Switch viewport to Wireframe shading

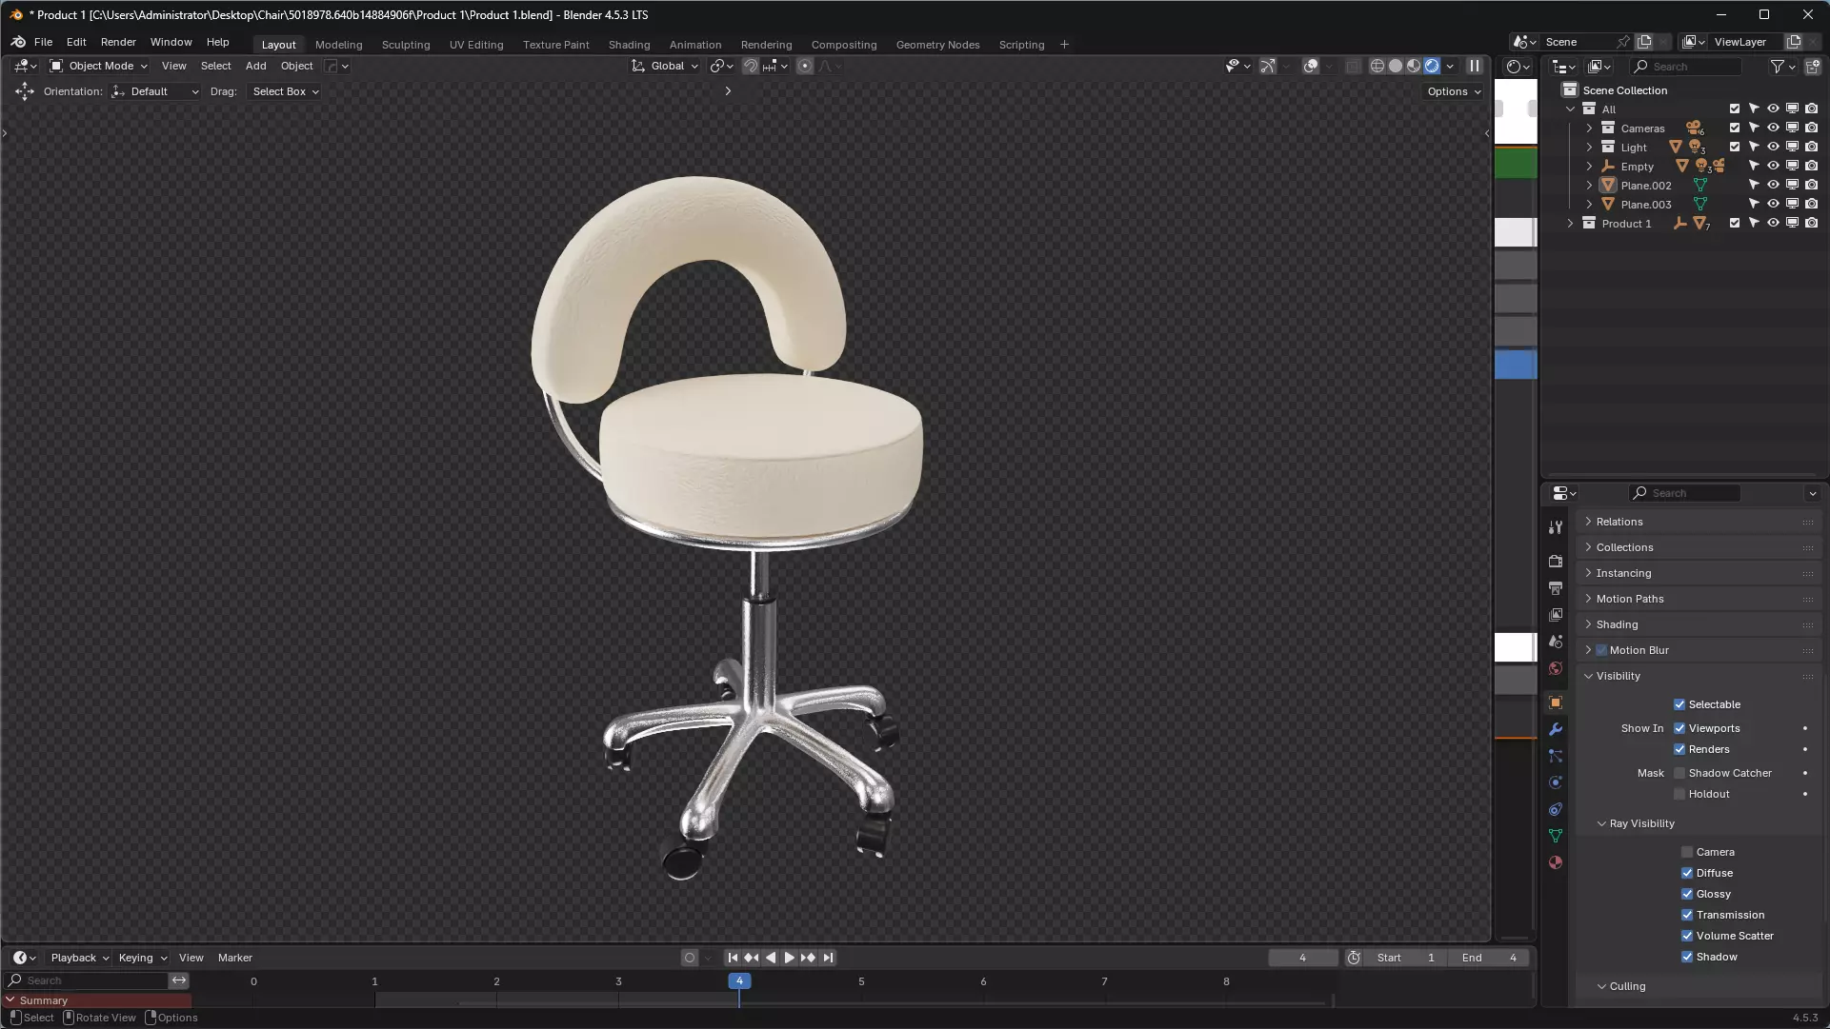click(1378, 66)
